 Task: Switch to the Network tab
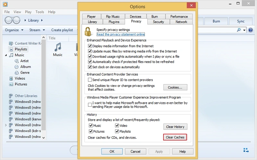(x=181, y=22)
